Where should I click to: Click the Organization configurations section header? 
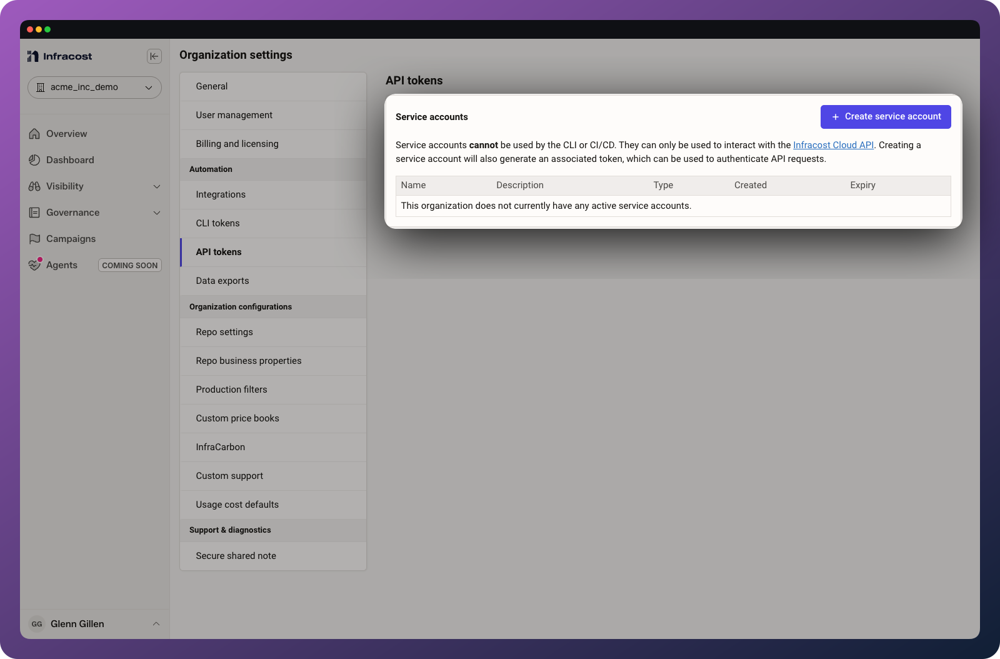(x=241, y=307)
